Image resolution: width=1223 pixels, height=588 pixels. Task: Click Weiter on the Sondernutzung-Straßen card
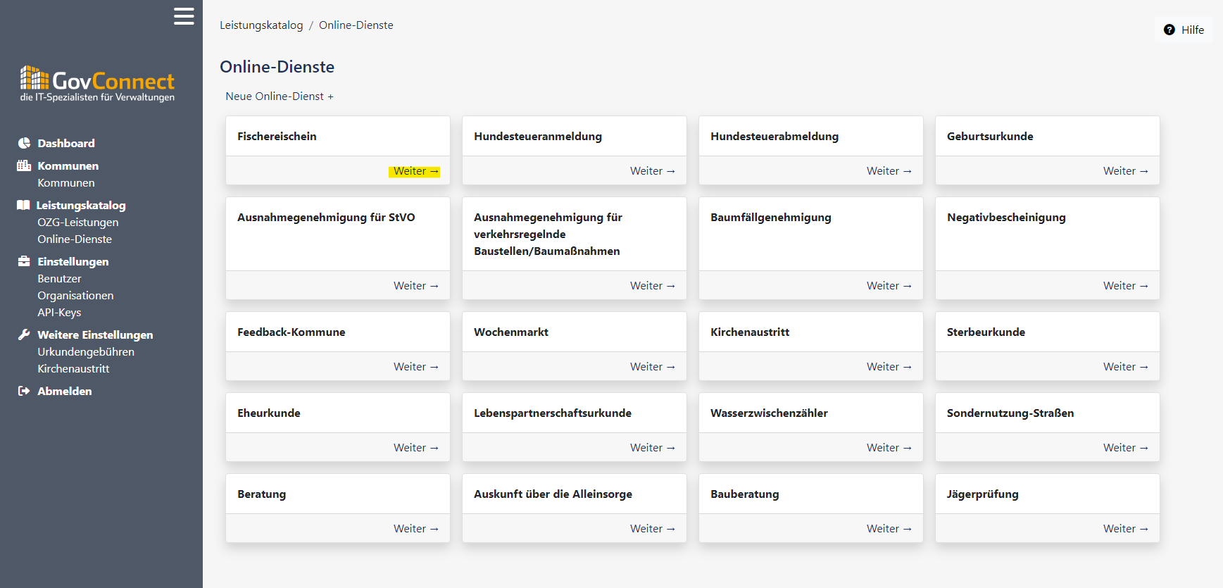tap(1126, 448)
